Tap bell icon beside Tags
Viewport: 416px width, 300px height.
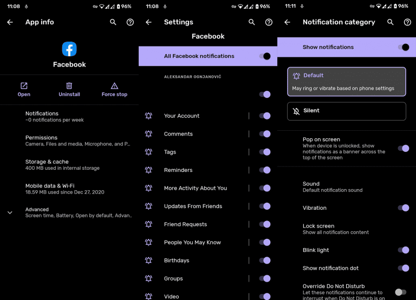[x=148, y=152]
